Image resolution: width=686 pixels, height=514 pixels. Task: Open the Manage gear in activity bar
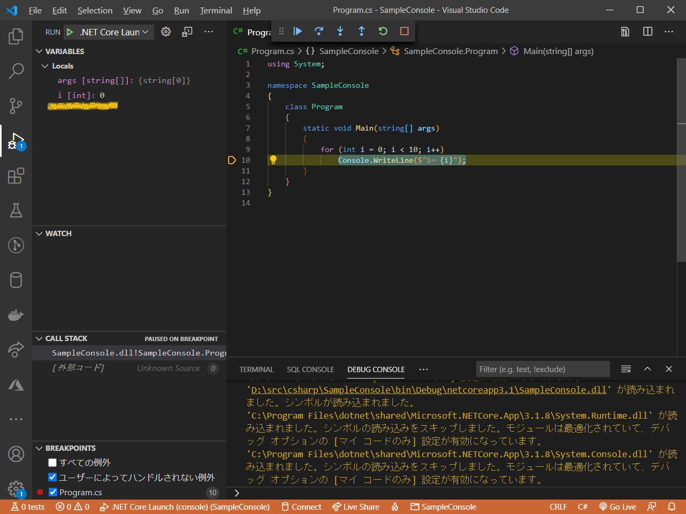16,488
